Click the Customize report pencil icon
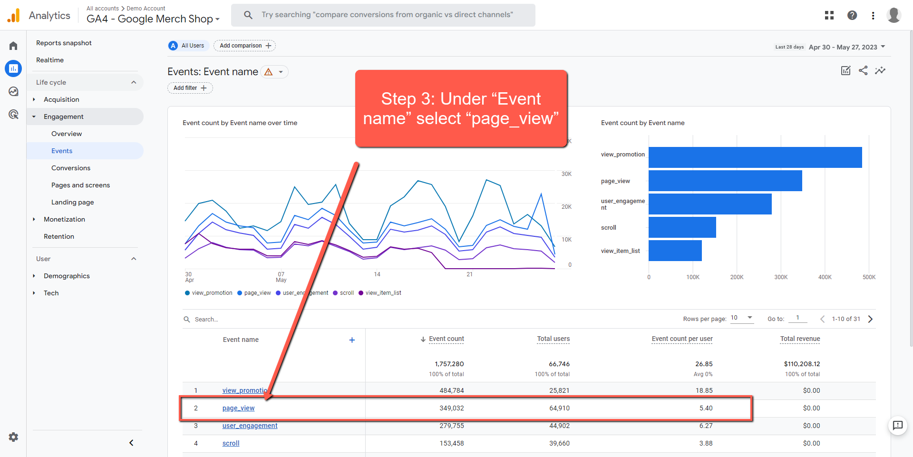Image resolution: width=913 pixels, height=457 pixels. point(846,70)
